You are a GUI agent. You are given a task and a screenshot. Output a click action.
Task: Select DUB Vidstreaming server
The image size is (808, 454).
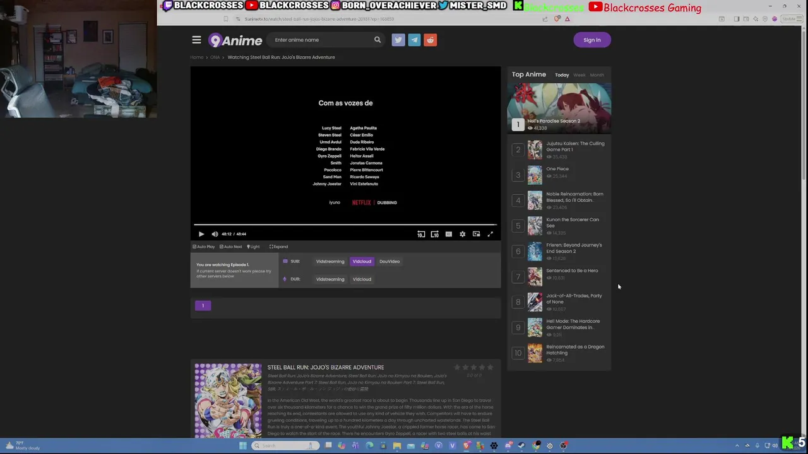pos(330,279)
